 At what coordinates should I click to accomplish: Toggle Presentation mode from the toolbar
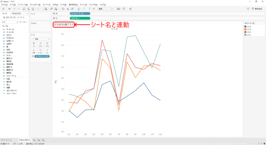click(x=124, y=9)
